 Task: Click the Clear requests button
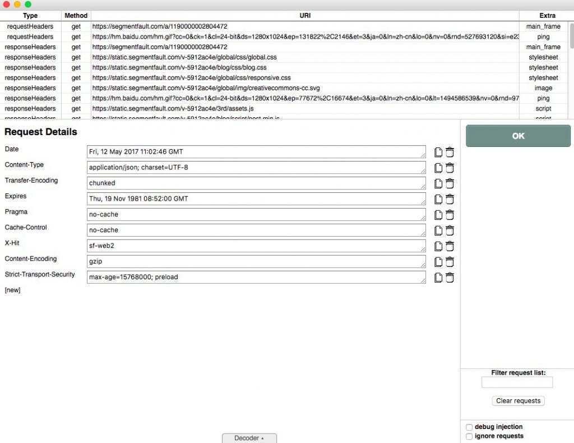tap(518, 401)
